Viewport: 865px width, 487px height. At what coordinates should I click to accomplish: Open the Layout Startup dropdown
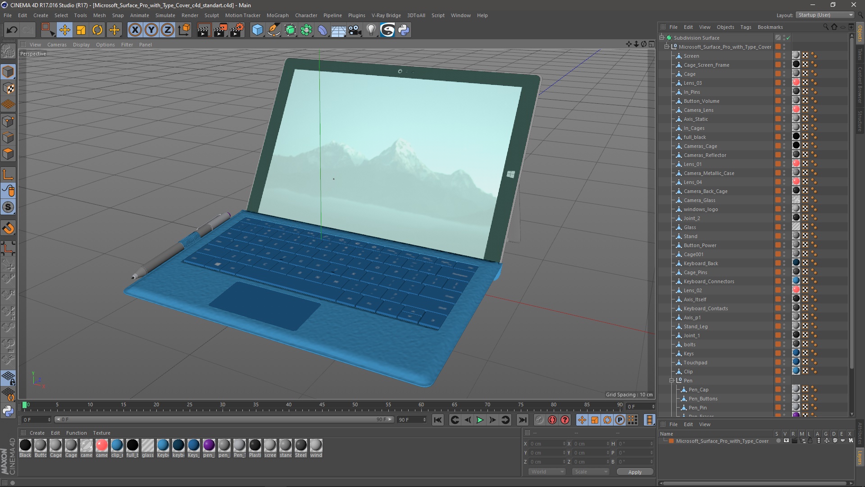click(x=825, y=15)
